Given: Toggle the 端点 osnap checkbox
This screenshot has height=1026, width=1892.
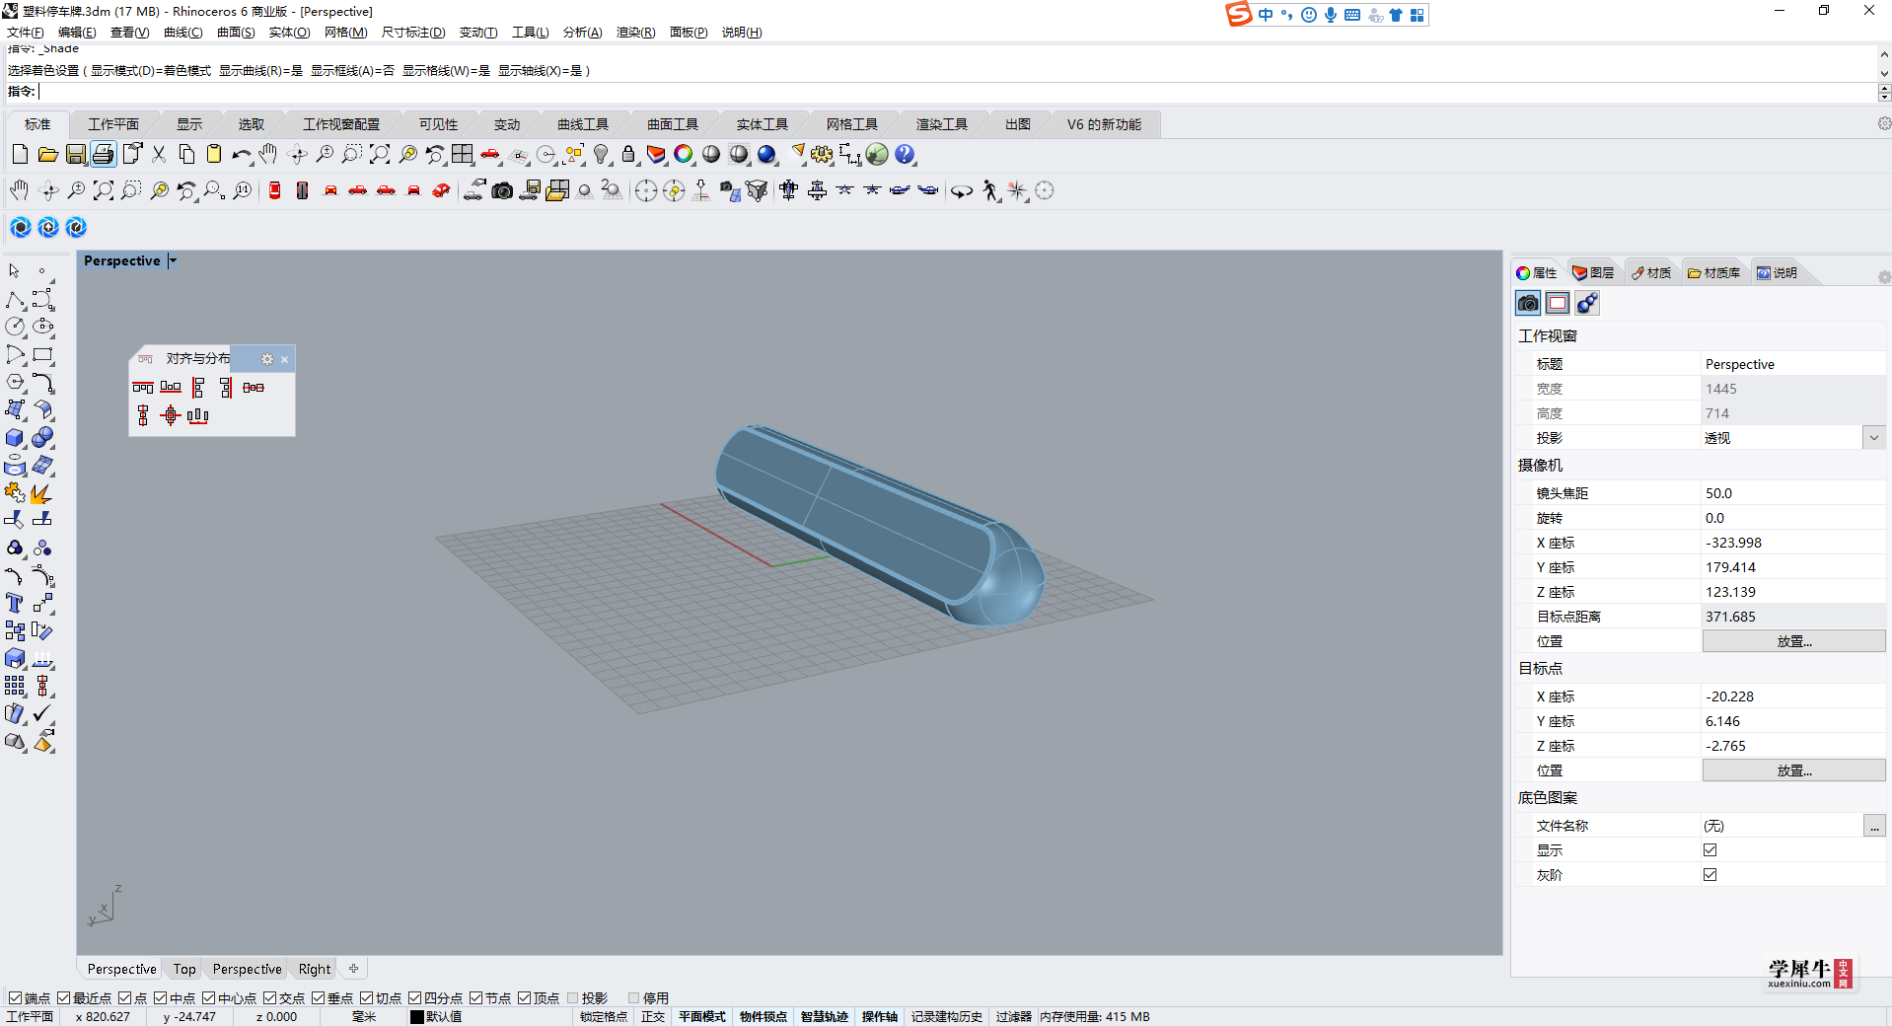Looking at the screenshot, I should pyautogui.click(x=15, y=998).
